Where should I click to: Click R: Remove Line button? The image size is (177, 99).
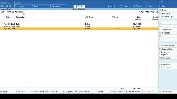point(134,92)
